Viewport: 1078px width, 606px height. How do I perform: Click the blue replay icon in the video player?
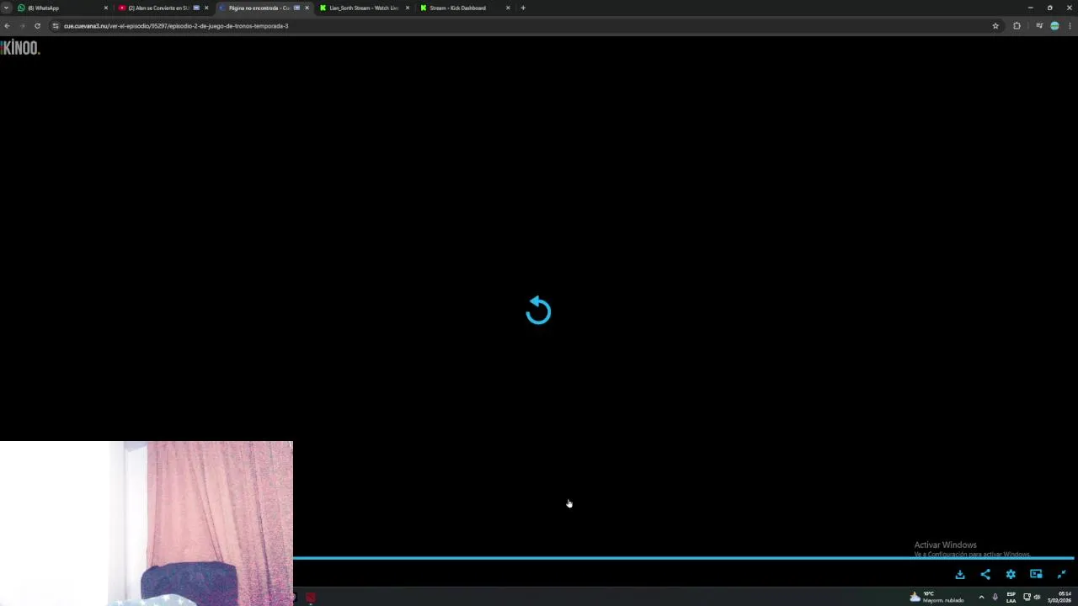point(538,311)
